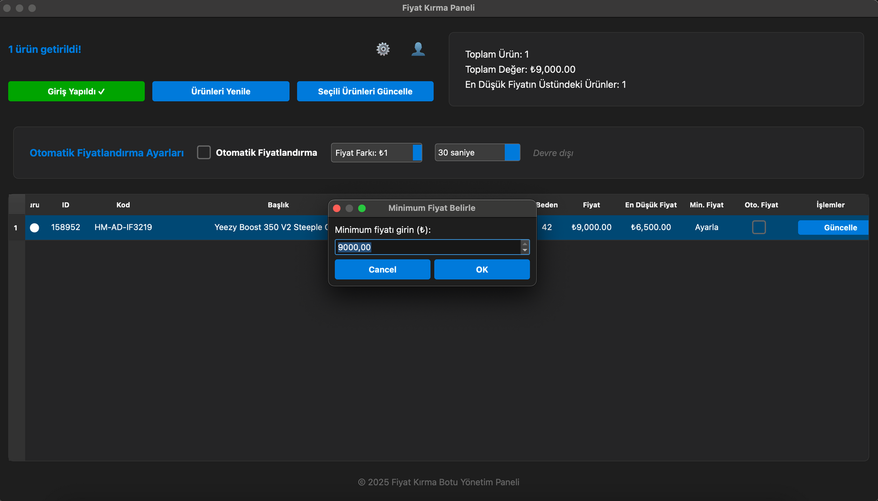This screenshot has height=501, width=878.
Task: Open settings with the gear icon
Action: pyautogui.click(x=383, y=49)
